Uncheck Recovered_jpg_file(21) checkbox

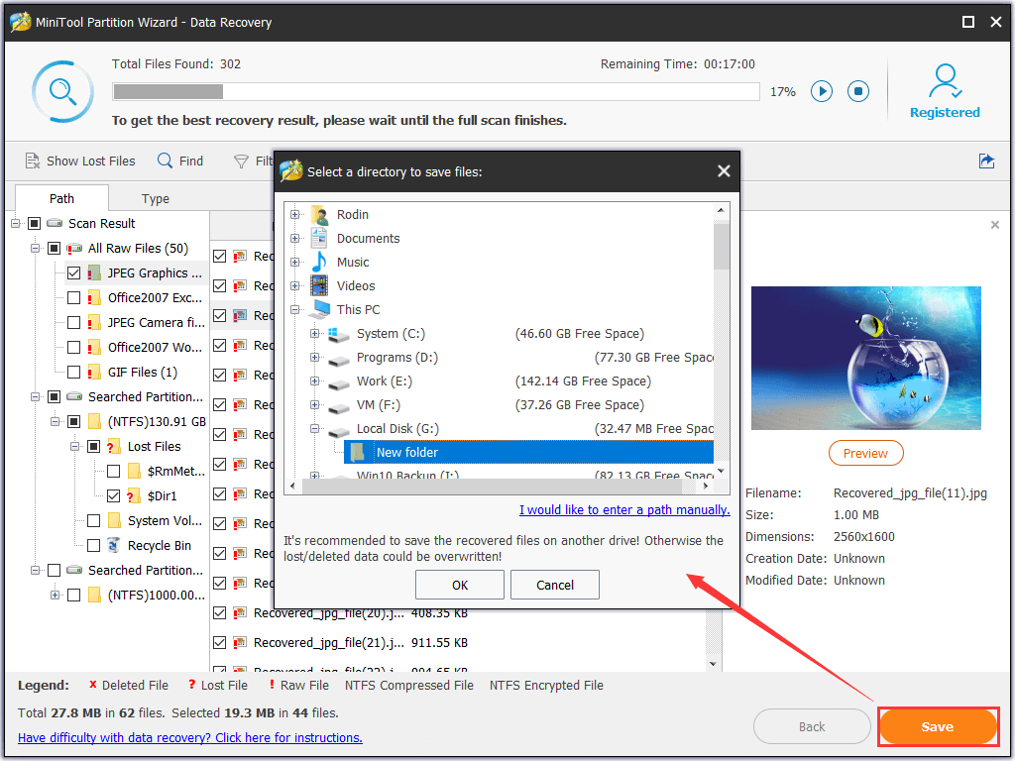[219, 642]
